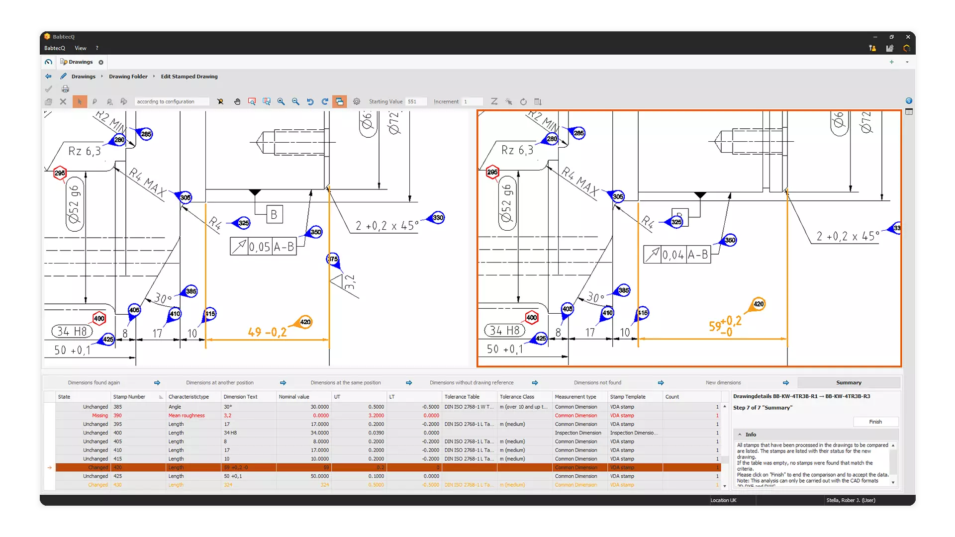The height and width of the screenshot is (537, 955).
Task: Select 'New dimensions' step
Action: 723,382
